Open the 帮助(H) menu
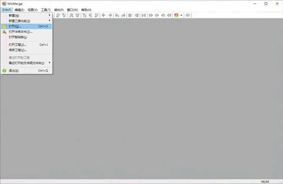Viewport: 283px width, 184px height. click(86, 10)
